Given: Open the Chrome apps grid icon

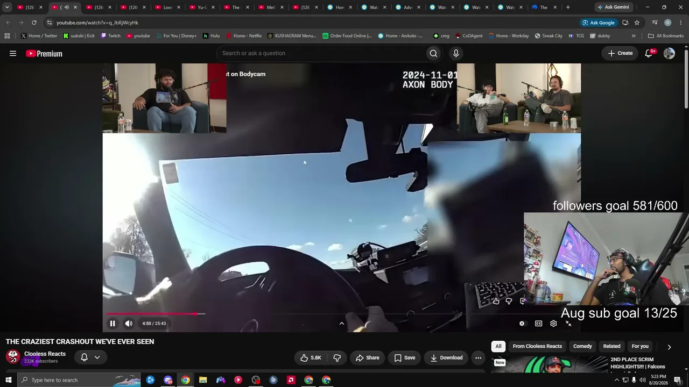Looking at the screenshot, I should click(x=7, y=36).
